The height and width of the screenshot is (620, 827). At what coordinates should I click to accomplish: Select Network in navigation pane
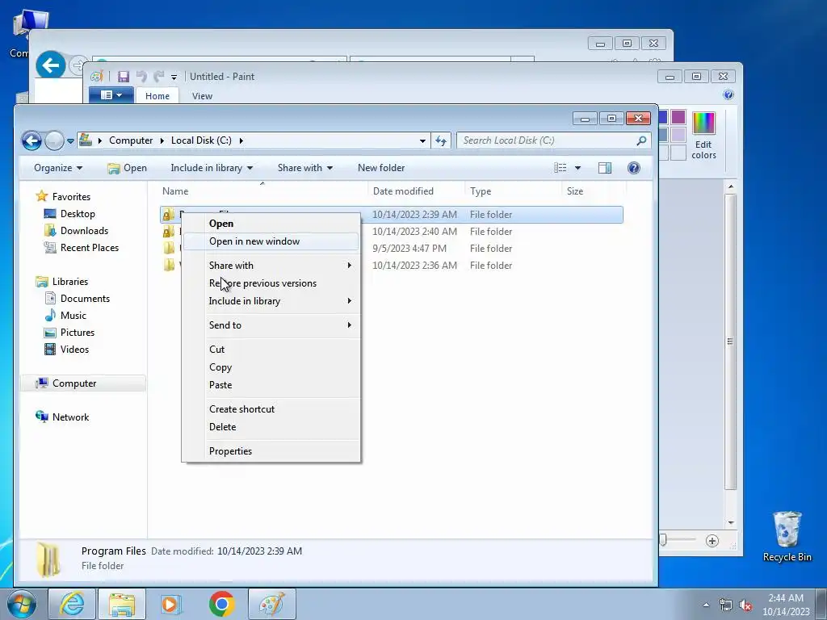(x=62, y=417)
